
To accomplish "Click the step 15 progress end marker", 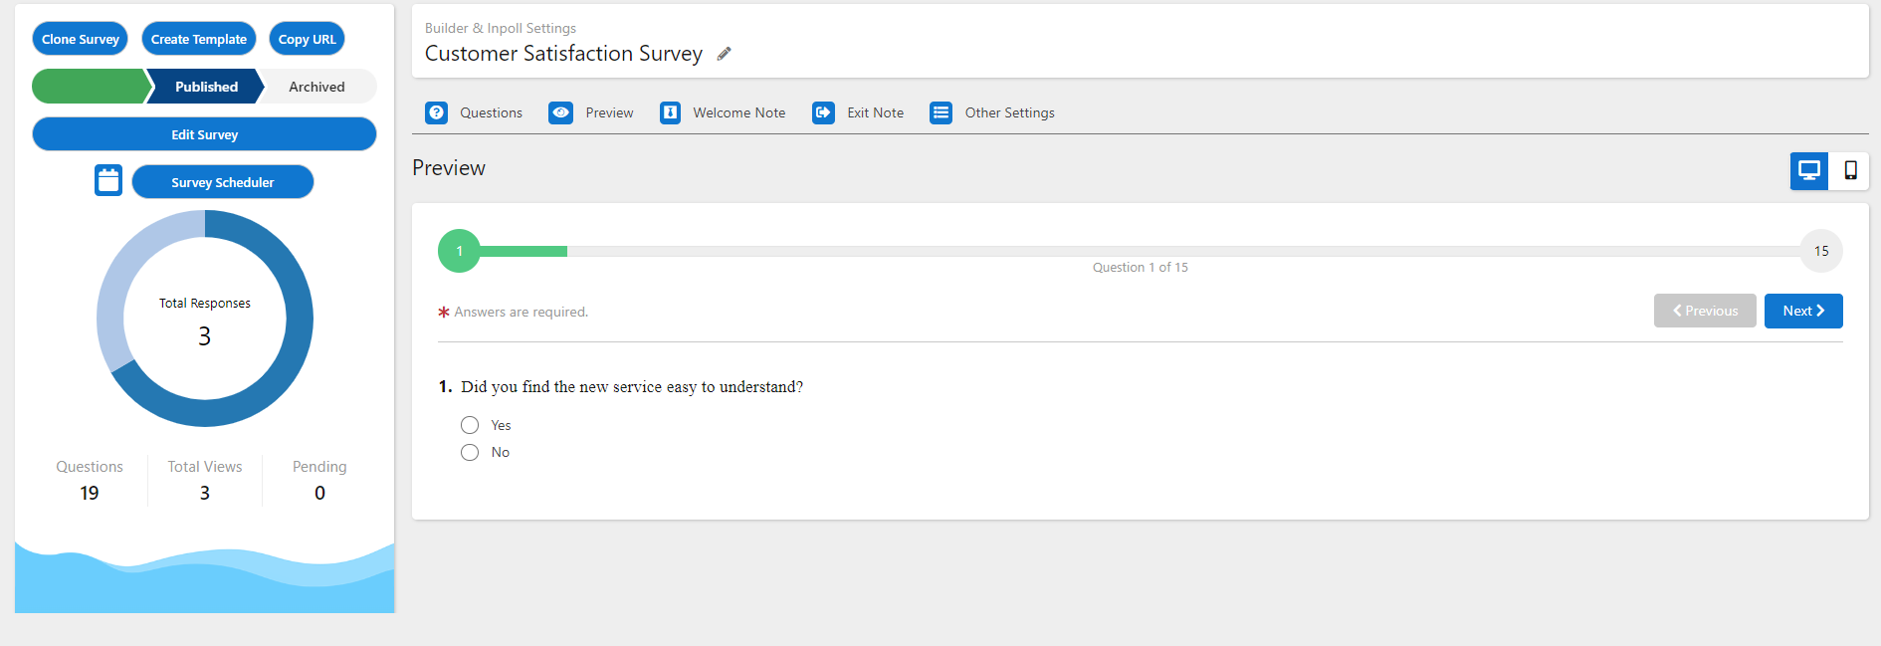I will pos(1821,251).
